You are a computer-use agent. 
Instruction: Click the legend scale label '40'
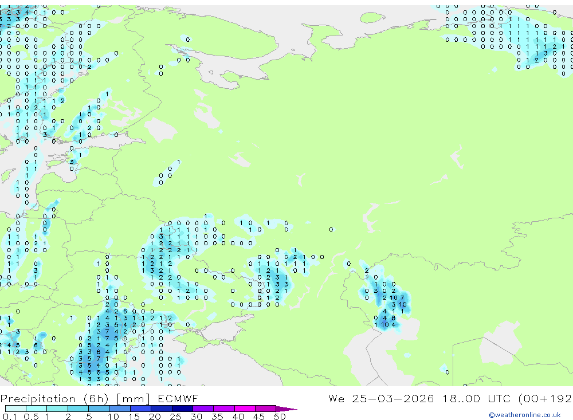point(238,417)
